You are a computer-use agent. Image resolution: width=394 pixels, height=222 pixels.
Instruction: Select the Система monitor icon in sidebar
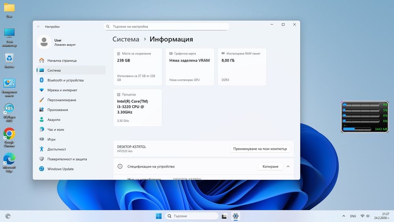tap(41, 70)
